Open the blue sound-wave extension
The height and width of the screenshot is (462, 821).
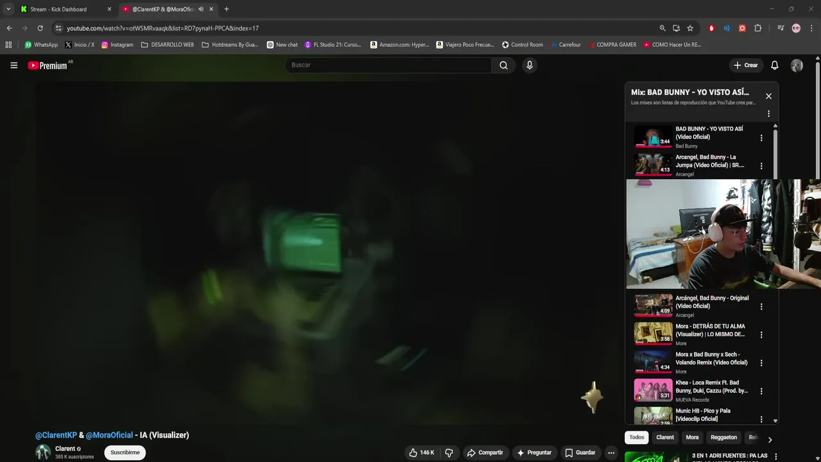click(727, 28)
